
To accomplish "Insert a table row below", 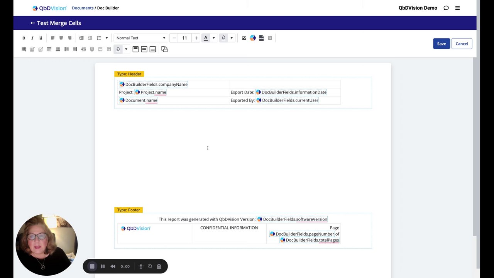I will [x=58, y=49].
